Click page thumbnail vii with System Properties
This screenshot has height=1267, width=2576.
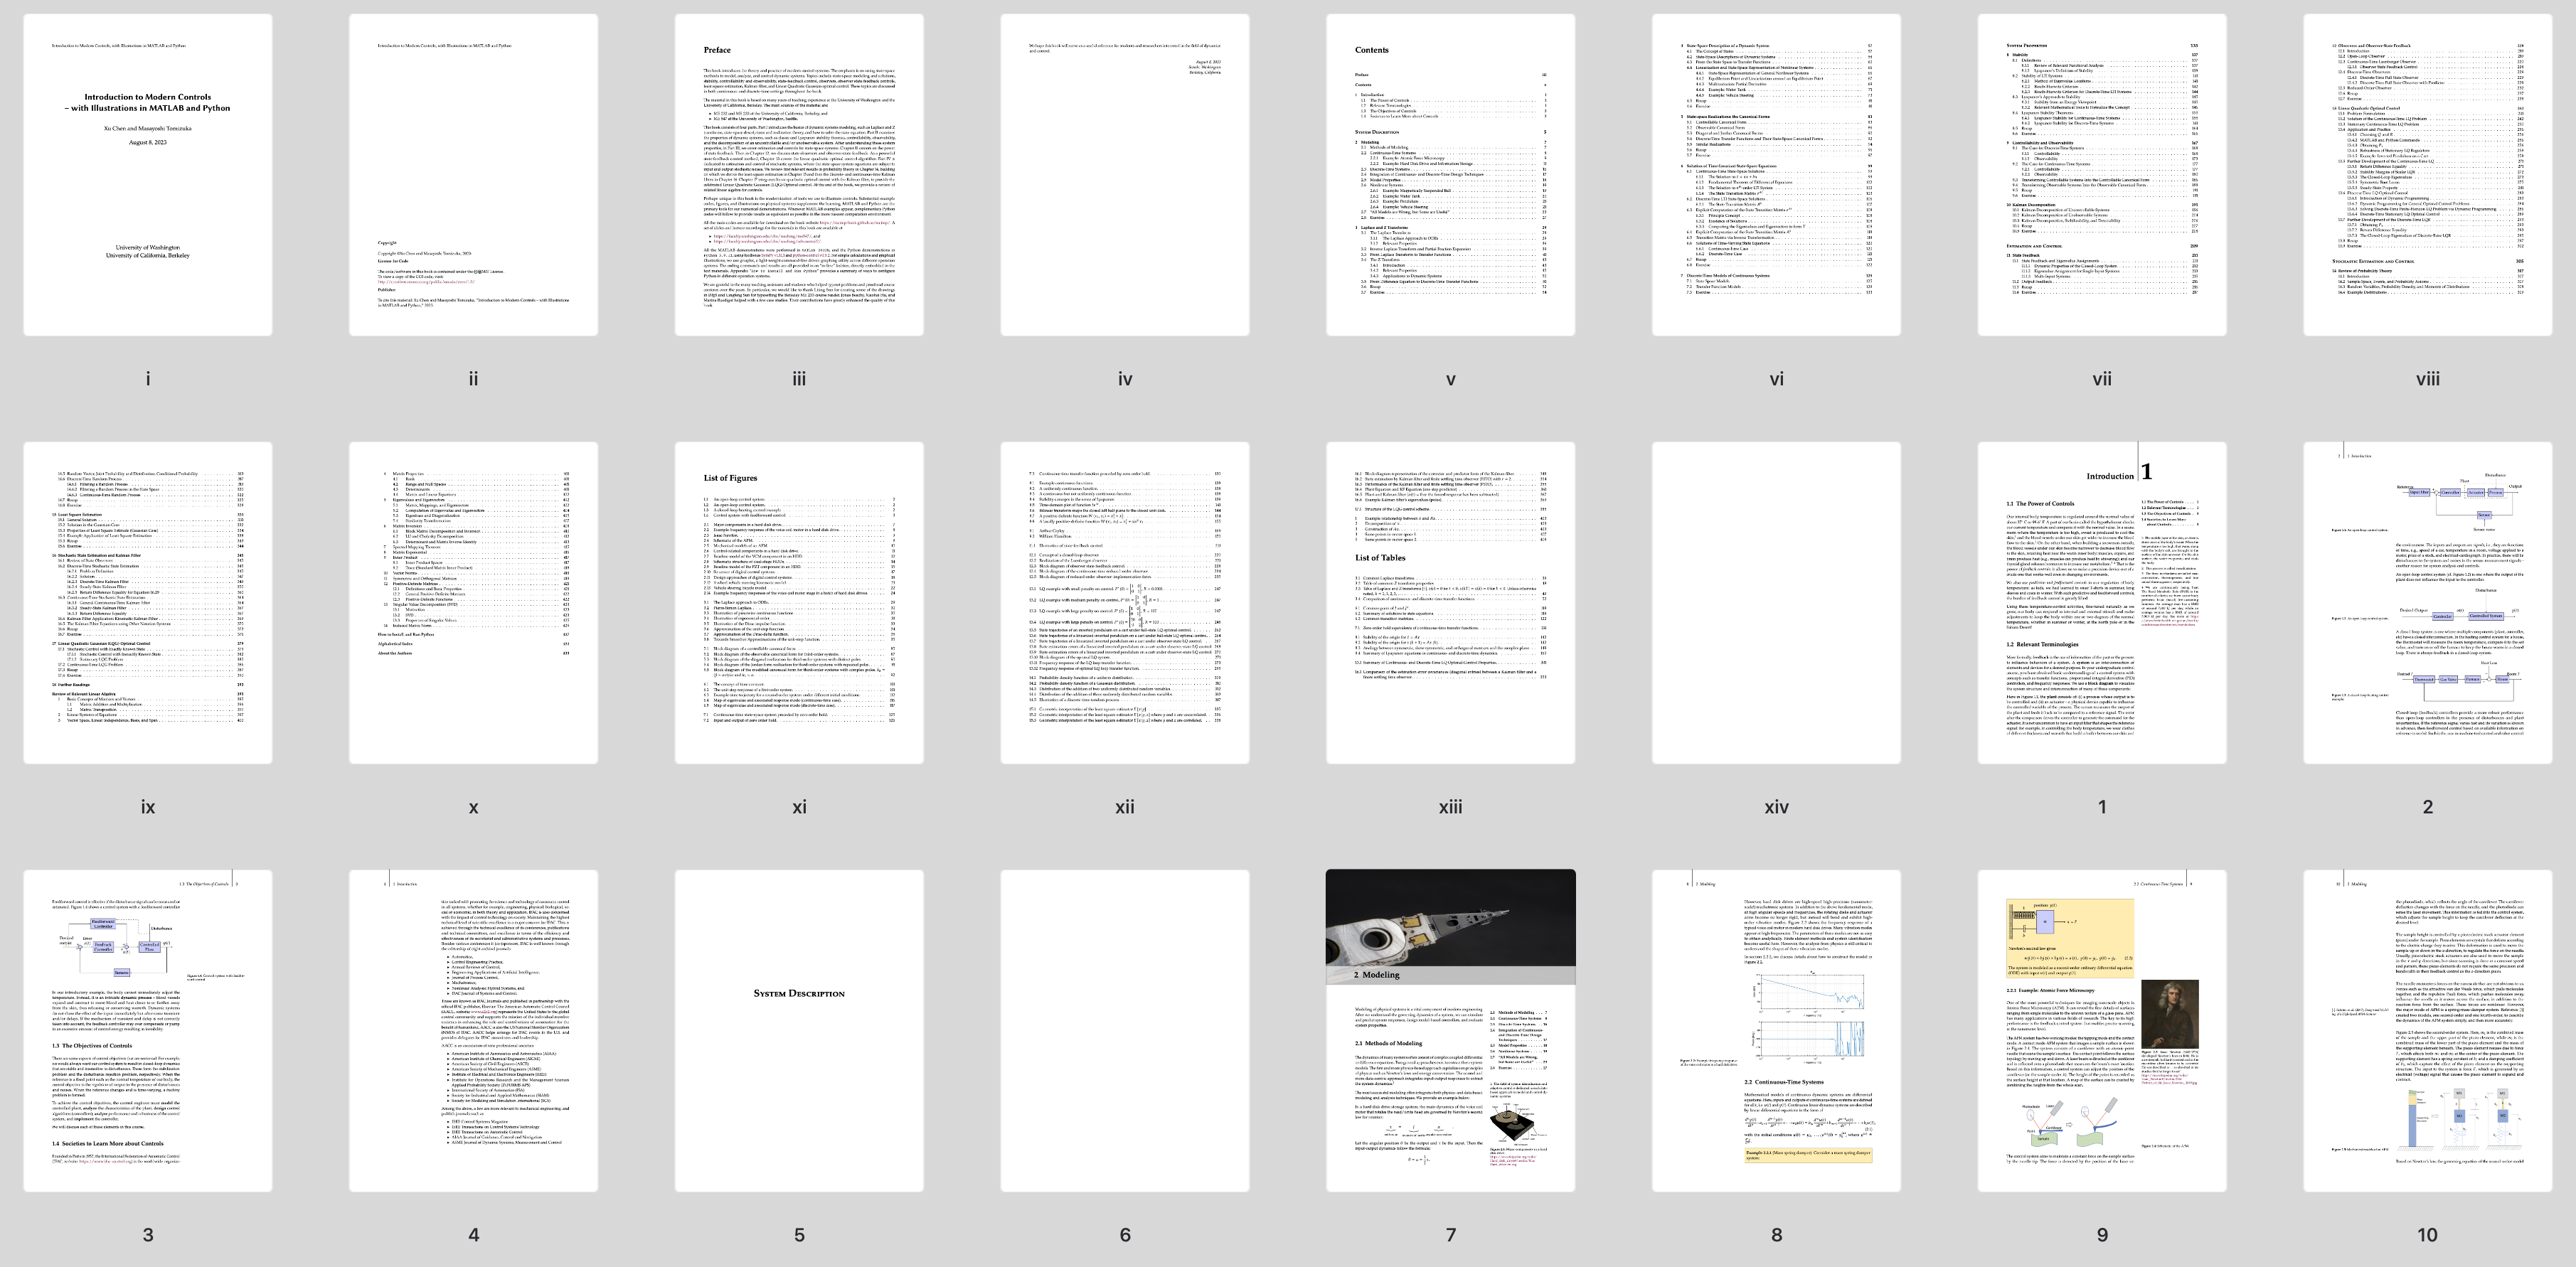tap(2102, 175)
